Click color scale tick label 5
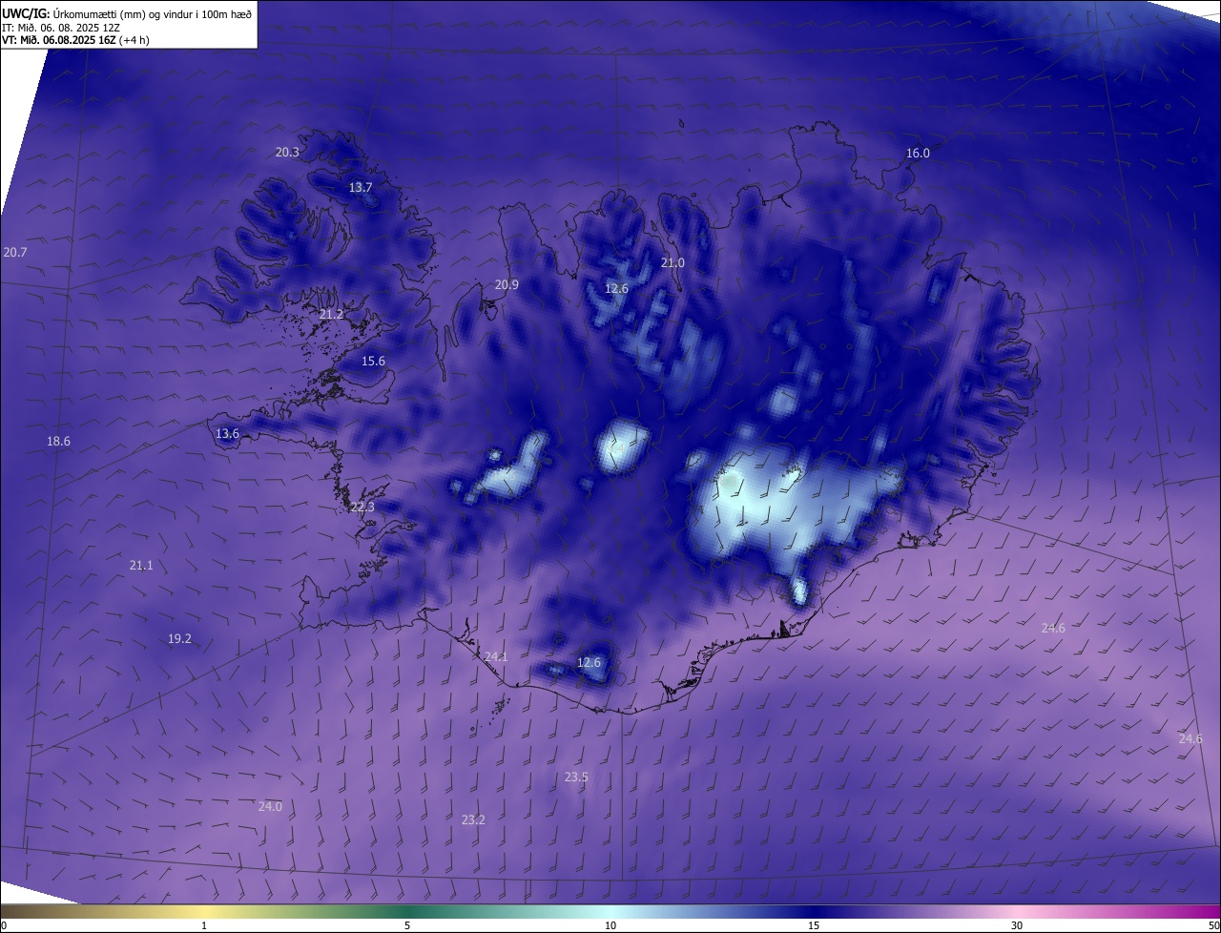Screen dimensions: 1221x933 (407, 925)
